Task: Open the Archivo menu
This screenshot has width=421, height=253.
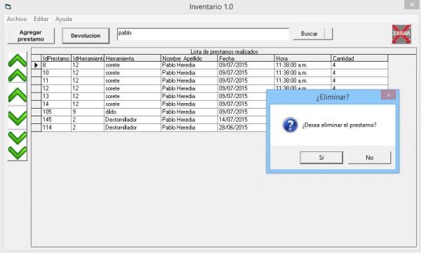Action: (17, 19)
